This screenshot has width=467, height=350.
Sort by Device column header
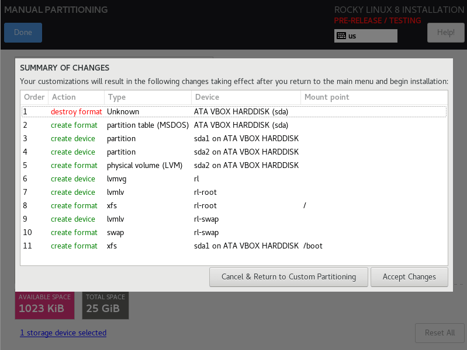coord(246,97)
